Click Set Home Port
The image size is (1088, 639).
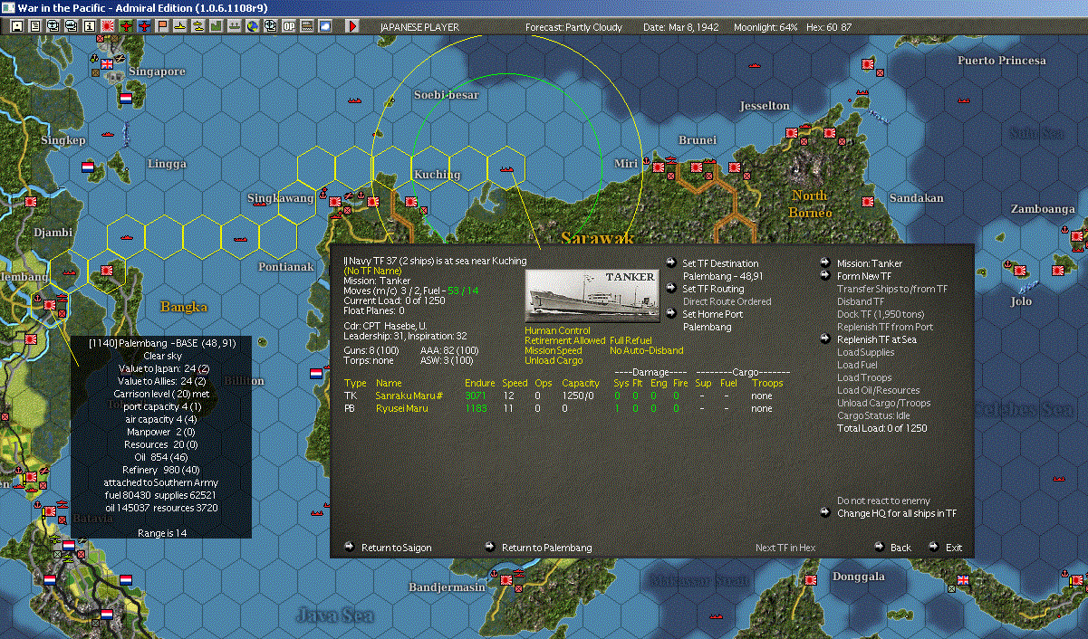tap(711, 314)
